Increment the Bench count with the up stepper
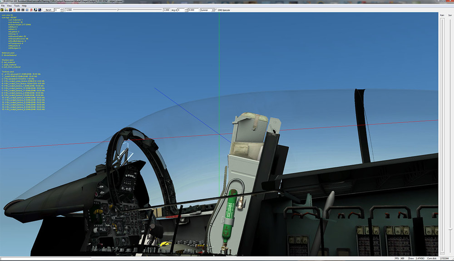The height and width of the screenshot is (261, 454). coord(62,9)
